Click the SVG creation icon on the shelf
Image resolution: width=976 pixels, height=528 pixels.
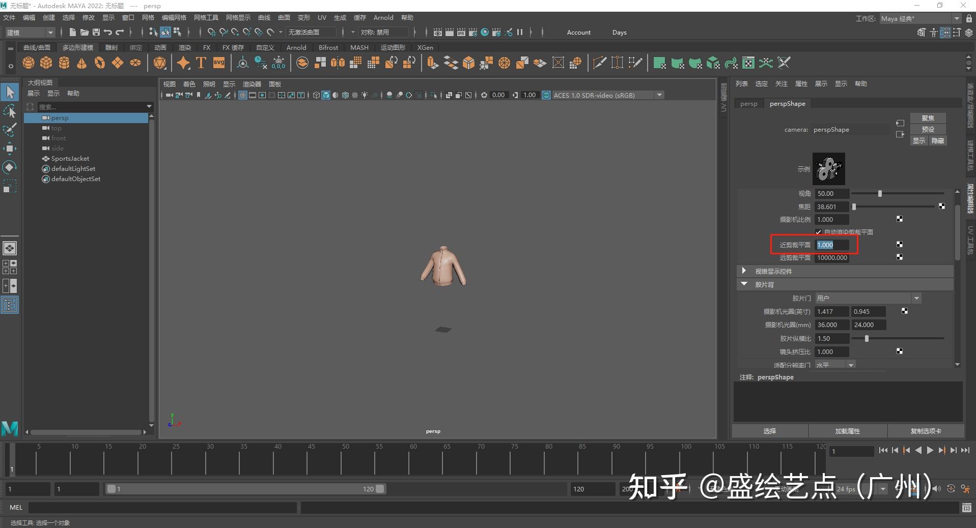pos(218,63)
